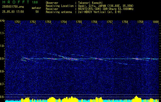Click the 1759 time axis marker

pyautogui.click(x=141, y=22)
